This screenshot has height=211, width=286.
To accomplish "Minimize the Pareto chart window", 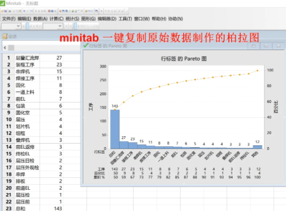I will [x=254, y=46].
